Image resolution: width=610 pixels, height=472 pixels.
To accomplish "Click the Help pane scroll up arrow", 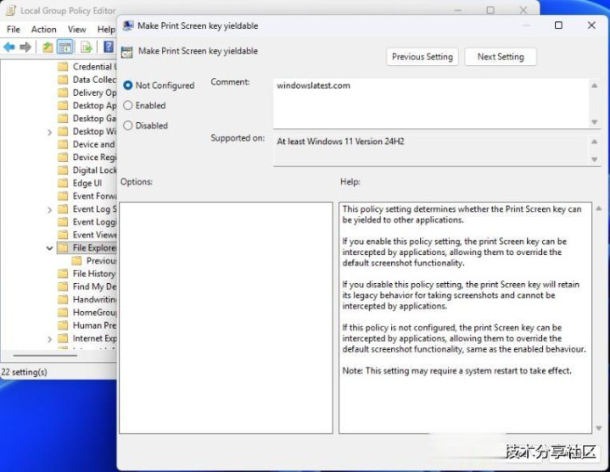I will pos(599,208).
